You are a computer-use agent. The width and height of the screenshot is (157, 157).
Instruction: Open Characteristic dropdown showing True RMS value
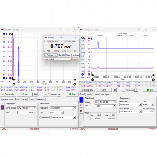click(x=130, y=112)
